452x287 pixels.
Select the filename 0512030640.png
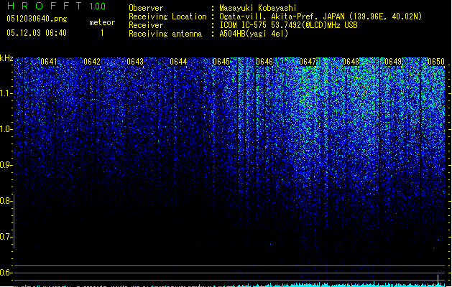[x=37, y=19]
